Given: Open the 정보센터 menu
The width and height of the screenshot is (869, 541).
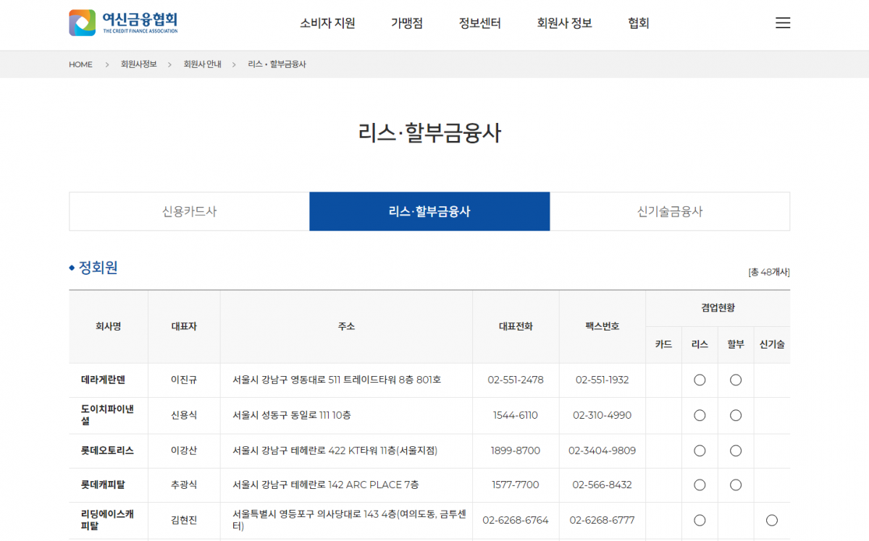Looking at the screenshot, I should (479, 23).
